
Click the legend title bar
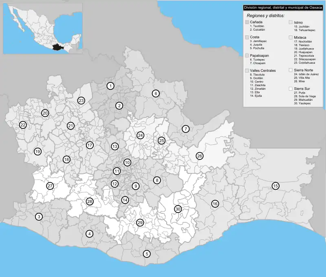(283, 8)
